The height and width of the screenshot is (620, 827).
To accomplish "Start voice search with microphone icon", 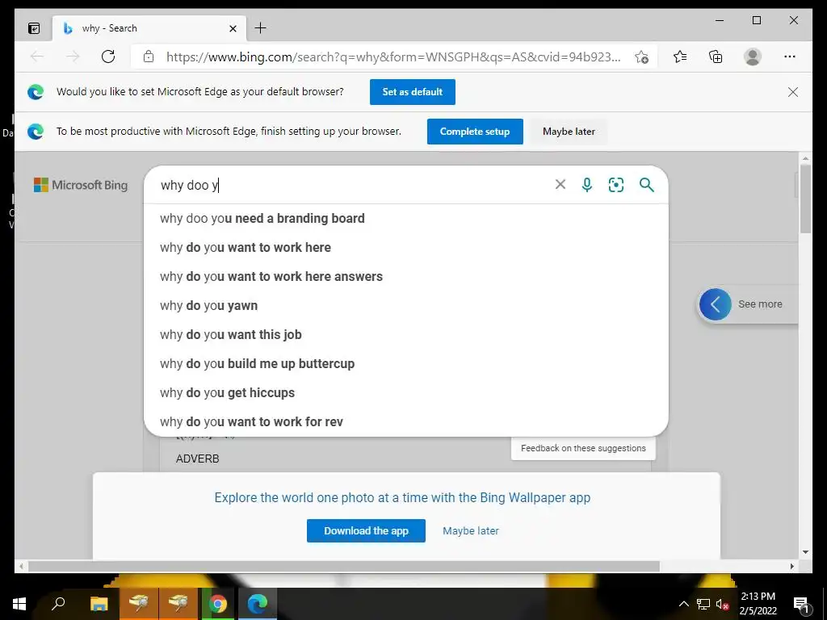I will click(587, 185).
